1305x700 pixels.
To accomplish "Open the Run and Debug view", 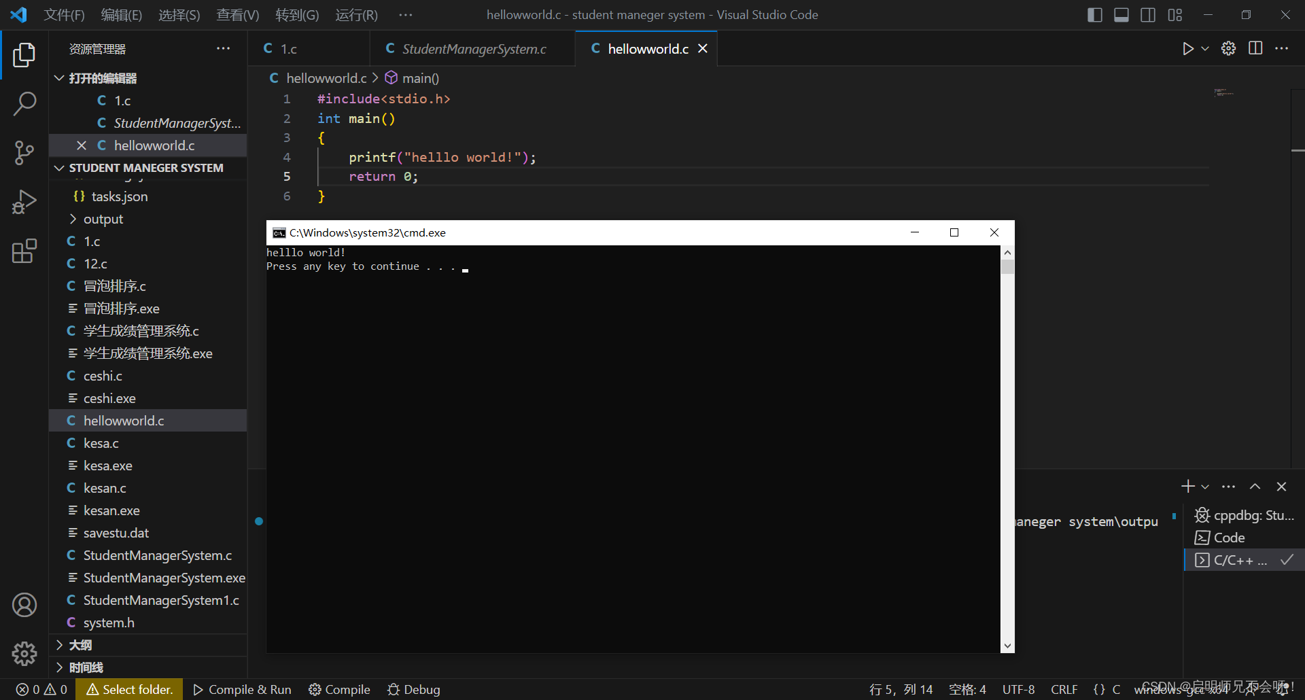I will pyautogui.click(x=24, y=202).
